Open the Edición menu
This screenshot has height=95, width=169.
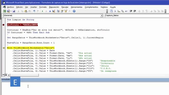point(20,7)
